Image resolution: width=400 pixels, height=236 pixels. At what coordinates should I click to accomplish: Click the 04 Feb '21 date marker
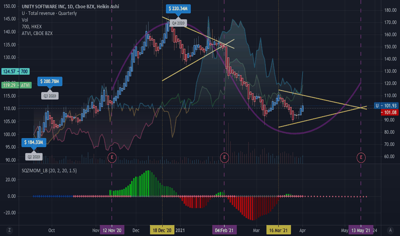click(224, 230)
